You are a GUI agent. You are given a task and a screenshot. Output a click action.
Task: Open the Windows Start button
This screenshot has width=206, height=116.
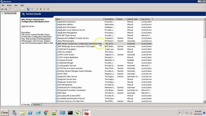[5, 113]
